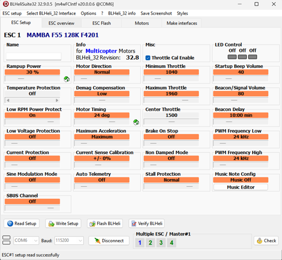Viewport: 282px width, 260px height.
Task: Click the BLHeliSuite32 app logo icon
Action: (6, 4)
